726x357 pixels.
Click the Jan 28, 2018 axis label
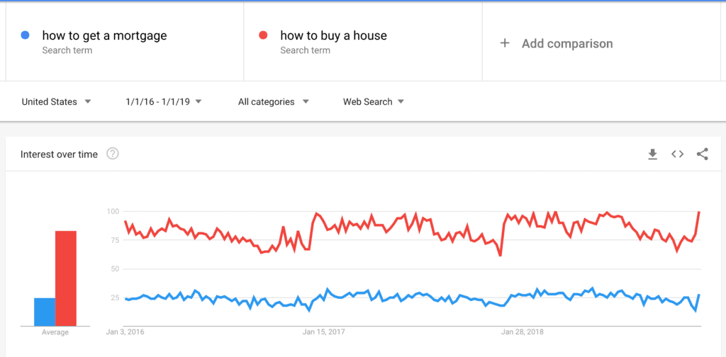(x=523, y=332)
